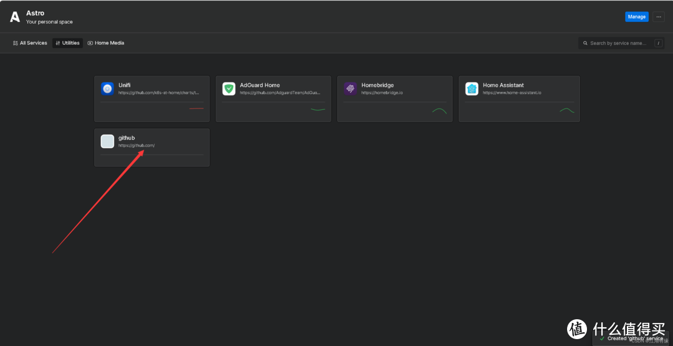Switch to the Home Media tab

(106, 43)
